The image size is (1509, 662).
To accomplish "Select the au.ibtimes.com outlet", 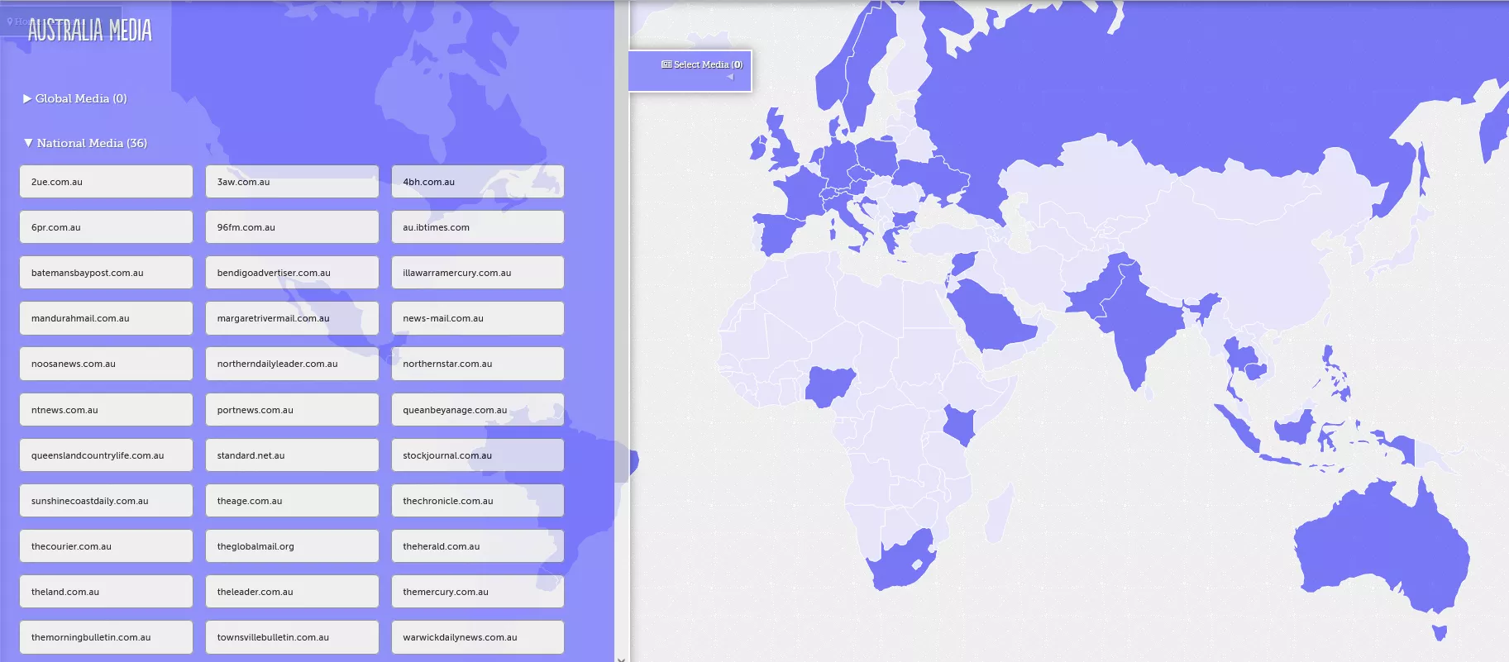I will pos(478,227).
